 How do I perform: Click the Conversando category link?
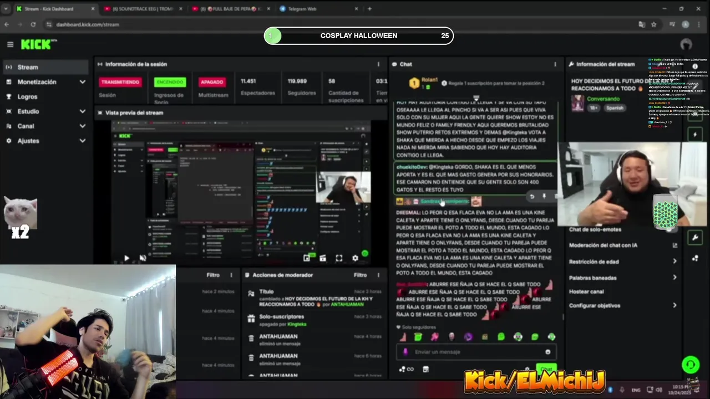(603, 99)
